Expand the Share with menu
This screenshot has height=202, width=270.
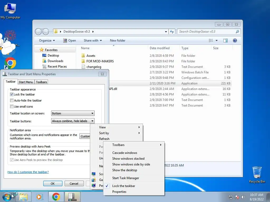tap(93, 41)
